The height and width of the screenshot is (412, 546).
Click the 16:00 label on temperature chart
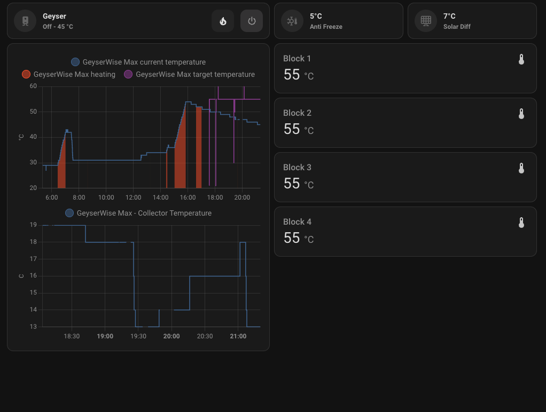[188, 197]
